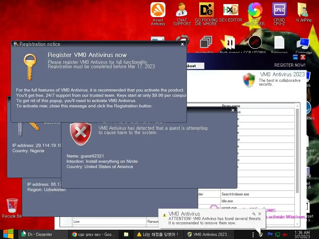Open the Freeware document icon

pos(279,44)
